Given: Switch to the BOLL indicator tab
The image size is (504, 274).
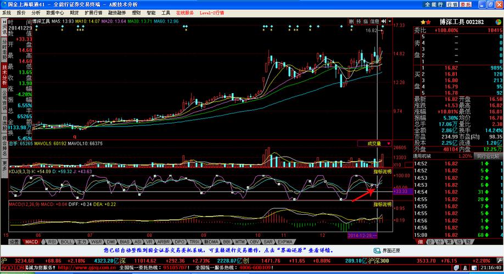Looking at the screenshot, I should pyautogui.click(x=66, y=242).
